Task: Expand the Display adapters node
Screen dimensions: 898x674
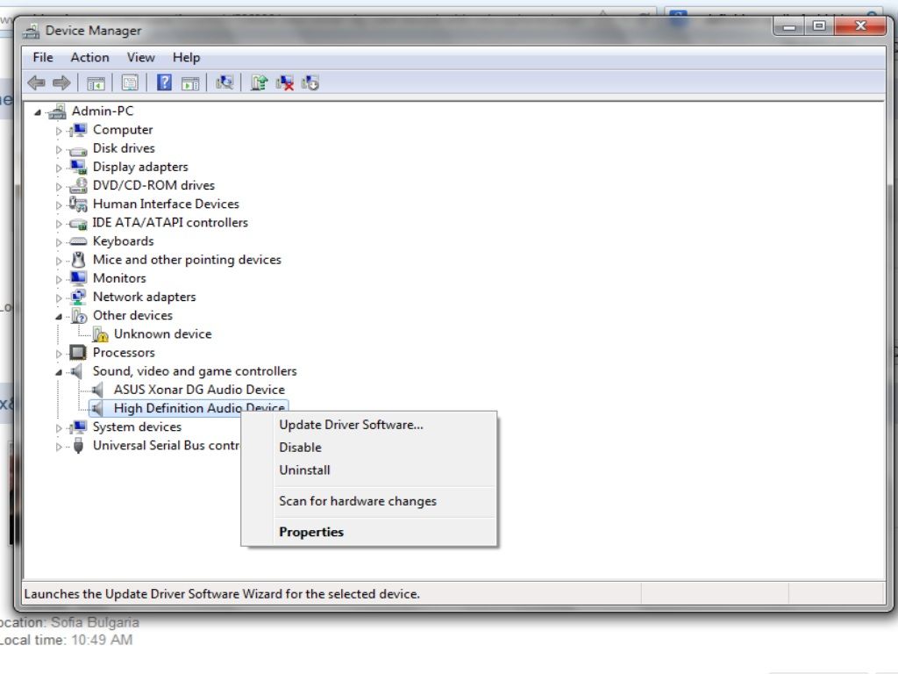Action: 60,168
